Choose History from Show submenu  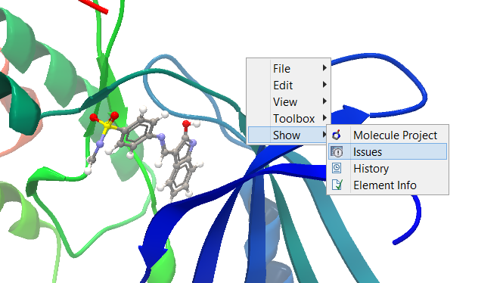pyautogui.click(x=387, y=169)
